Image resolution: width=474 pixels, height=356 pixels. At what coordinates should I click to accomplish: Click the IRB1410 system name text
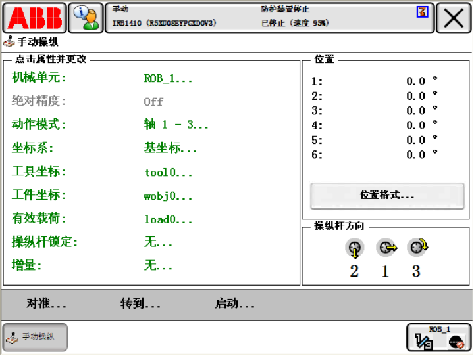pos(165,23)
